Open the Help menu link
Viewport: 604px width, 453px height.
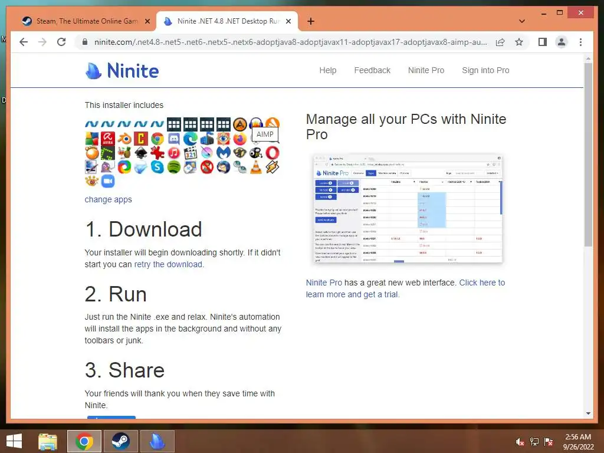click(328, 71)
